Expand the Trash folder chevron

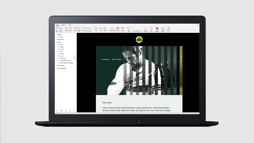57,56
